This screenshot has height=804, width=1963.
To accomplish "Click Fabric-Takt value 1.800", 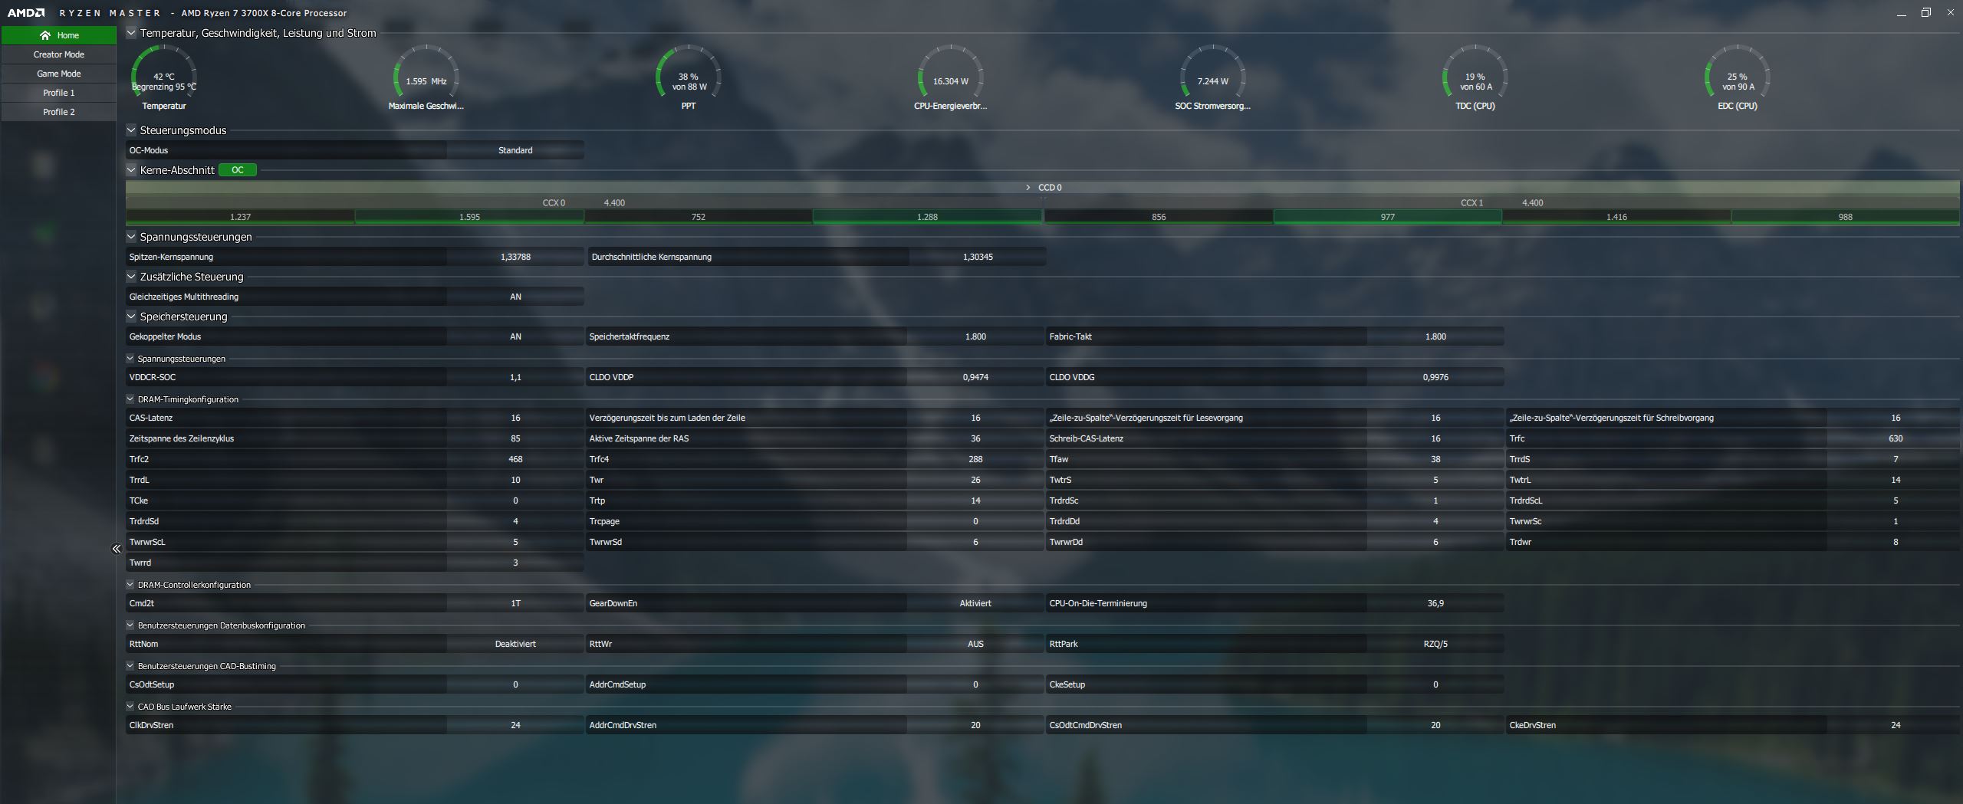I will pyautogui.click(x=1435, y=336).
